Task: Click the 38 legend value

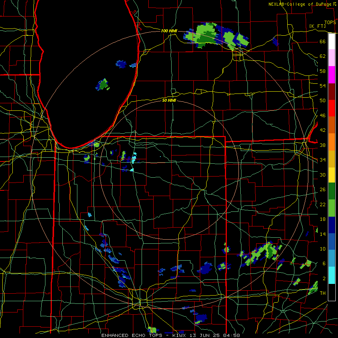Action: coord(323,145)
